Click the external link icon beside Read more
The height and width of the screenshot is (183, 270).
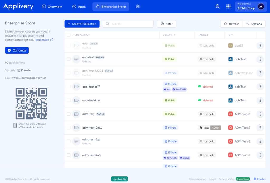click(x=52, y=40)
